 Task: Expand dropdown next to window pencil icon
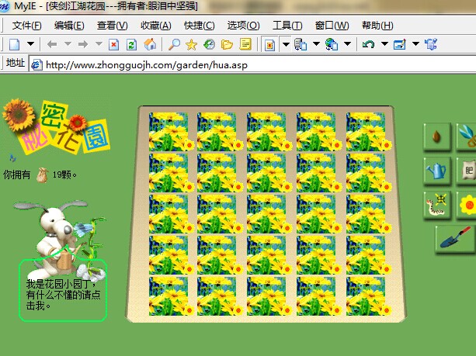(415, 44)
